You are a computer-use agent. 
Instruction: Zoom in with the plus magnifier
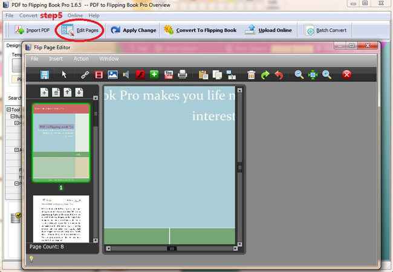326,74
